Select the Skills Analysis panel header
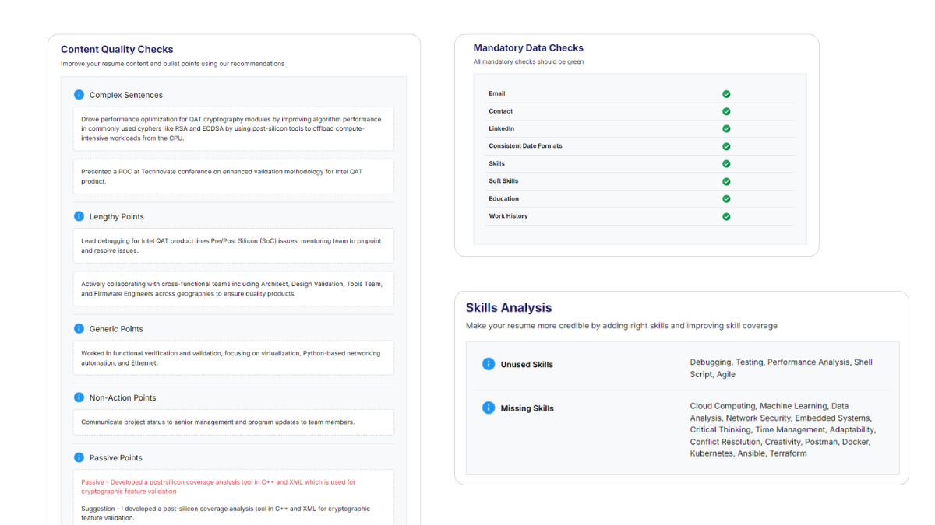 click(509, 307)
